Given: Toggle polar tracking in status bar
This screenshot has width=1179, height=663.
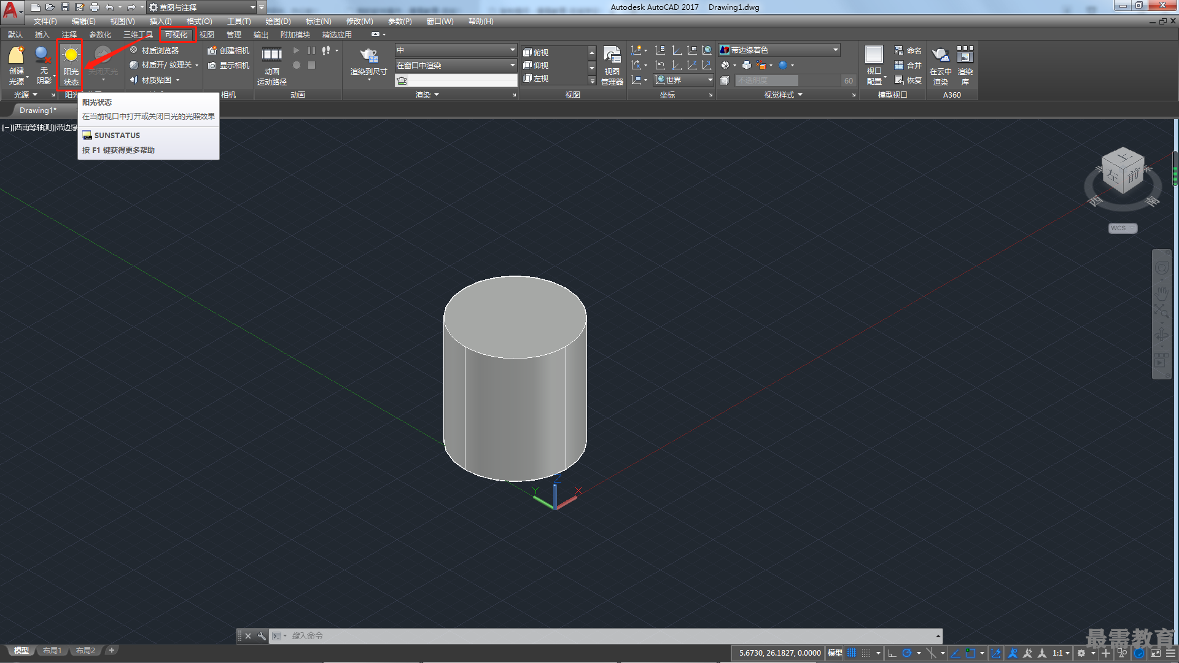Looking at the screenshot, I should pos(906,653).
